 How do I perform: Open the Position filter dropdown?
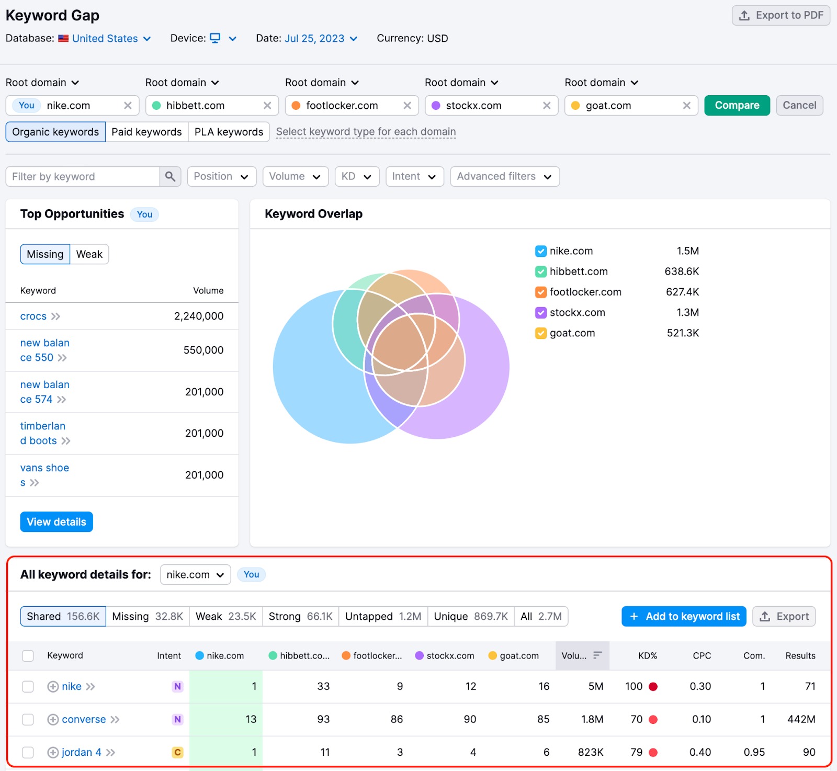(222, 176)
